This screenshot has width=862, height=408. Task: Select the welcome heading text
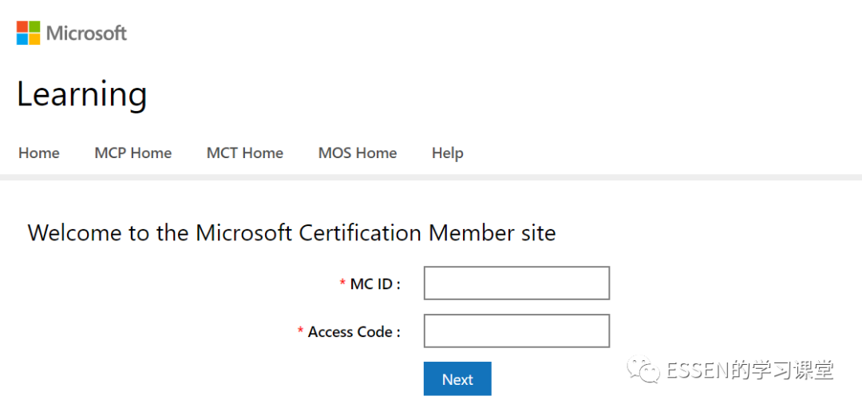[x=292, y=233]
